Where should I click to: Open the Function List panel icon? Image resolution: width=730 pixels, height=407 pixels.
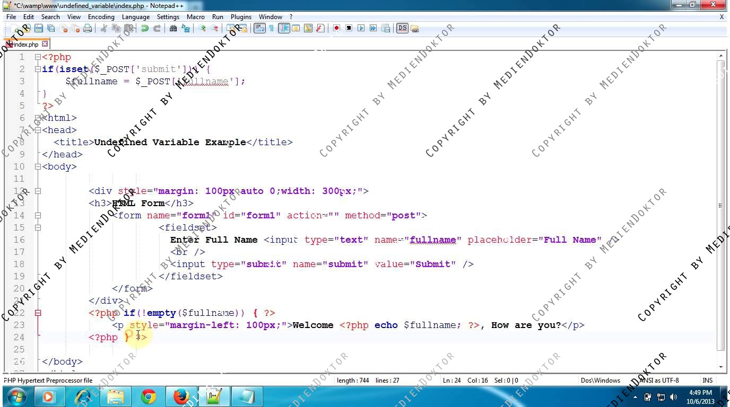click(x=320, y=28)
